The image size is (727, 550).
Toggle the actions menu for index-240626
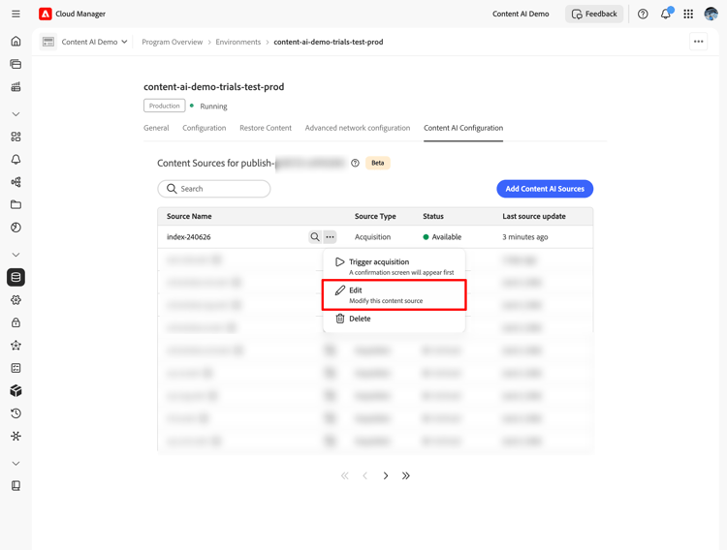[330, 237]
